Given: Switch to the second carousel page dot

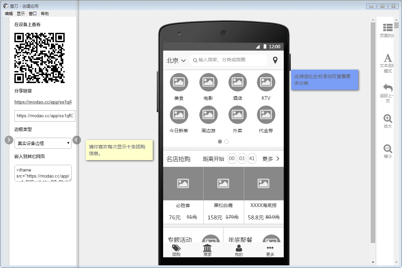Looking at the screenshot, I should tap(227, 142).
